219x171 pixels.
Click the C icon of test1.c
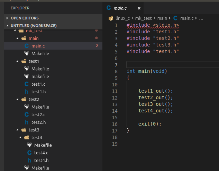[27, 84]
